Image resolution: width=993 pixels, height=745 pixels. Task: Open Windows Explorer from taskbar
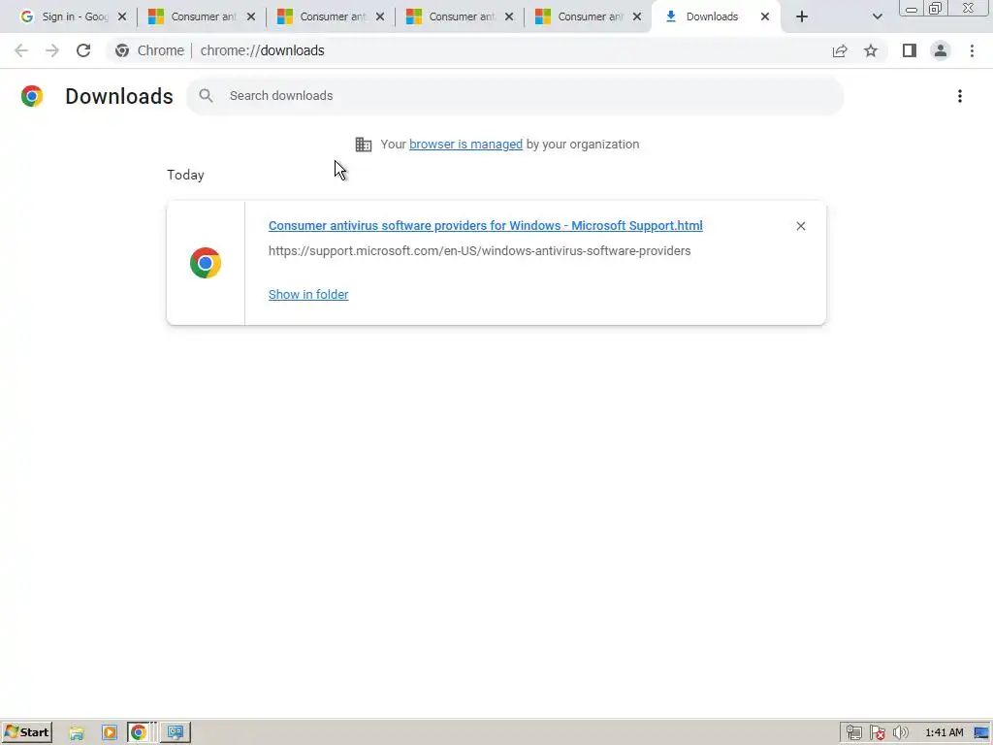tap(77, 733)
